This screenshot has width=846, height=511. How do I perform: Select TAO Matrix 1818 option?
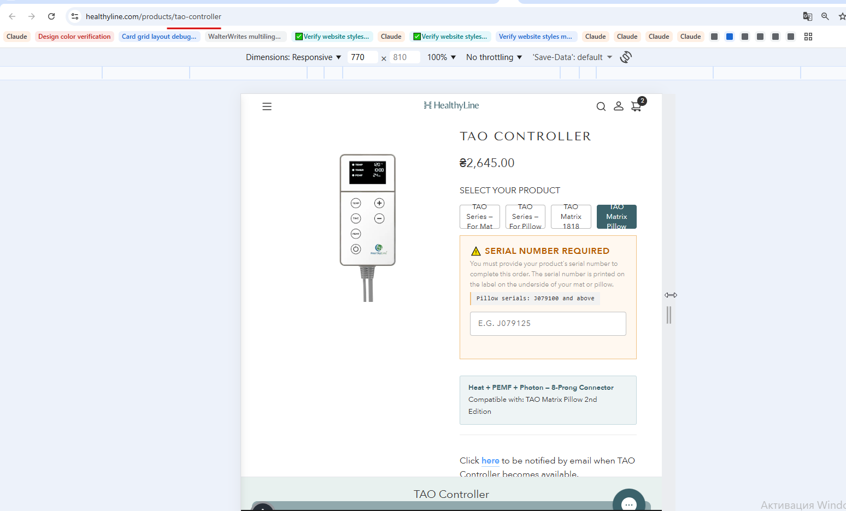[571, 217]
